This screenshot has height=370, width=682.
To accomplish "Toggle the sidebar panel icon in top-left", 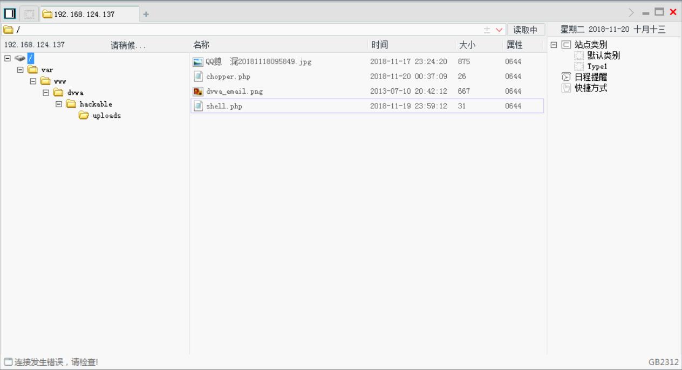I will point(10,13).
